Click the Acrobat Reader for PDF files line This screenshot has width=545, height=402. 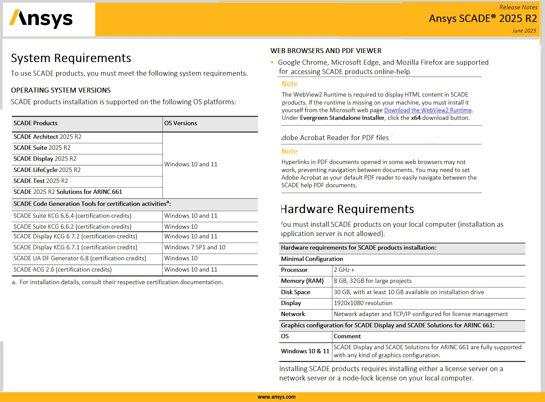(335, 138)
